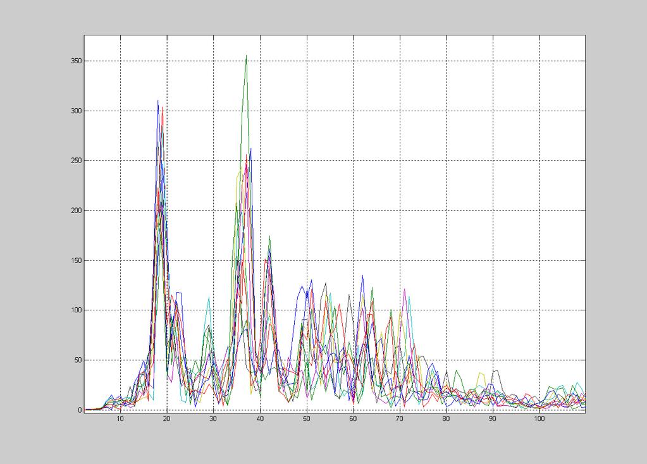Click the x-axis label 100
This screenshot has width=647, height=464.
coord(539,418)
